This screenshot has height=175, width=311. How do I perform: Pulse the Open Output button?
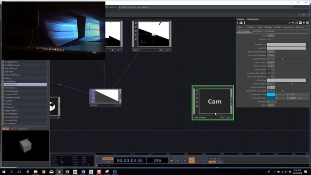pos(271,62)
